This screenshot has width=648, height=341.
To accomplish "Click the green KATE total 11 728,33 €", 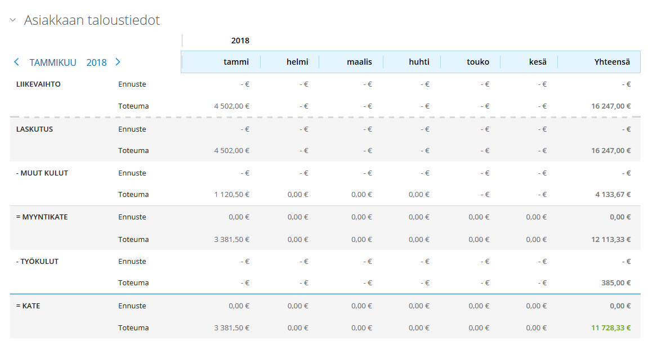I will point(611,327).
